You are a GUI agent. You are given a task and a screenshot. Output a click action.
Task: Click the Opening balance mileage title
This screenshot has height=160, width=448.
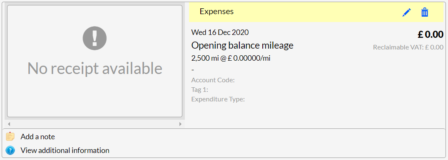[242, 45]
